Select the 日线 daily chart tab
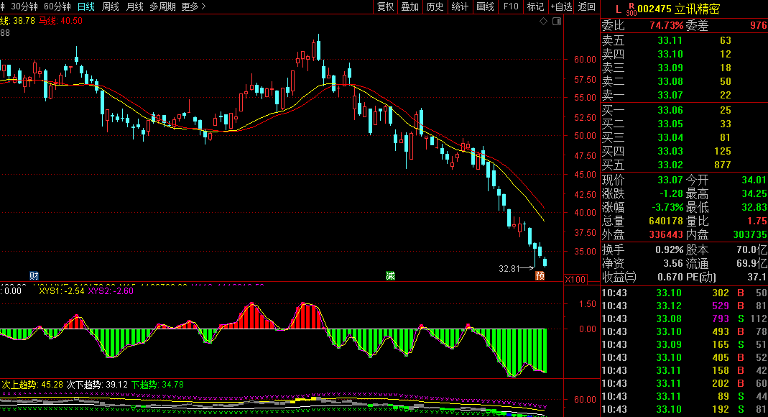Screen dimensions: 768x417 click(x=86, y=7)
